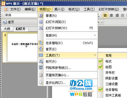Open the small dropdown arrow beside 首页 bar
The width and height of the screenshot is (127, 98).
click(102, 22)
